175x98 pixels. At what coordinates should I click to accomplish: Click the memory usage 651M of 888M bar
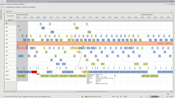pyautogui.click(x=156, y=97)
